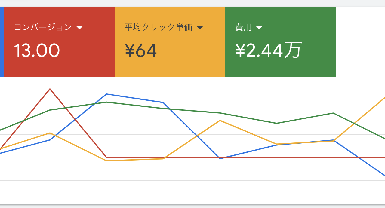Click the 平均クリック単価 label text
The width and height of the screenshot is (385, 208).
(x=159, y=27)
